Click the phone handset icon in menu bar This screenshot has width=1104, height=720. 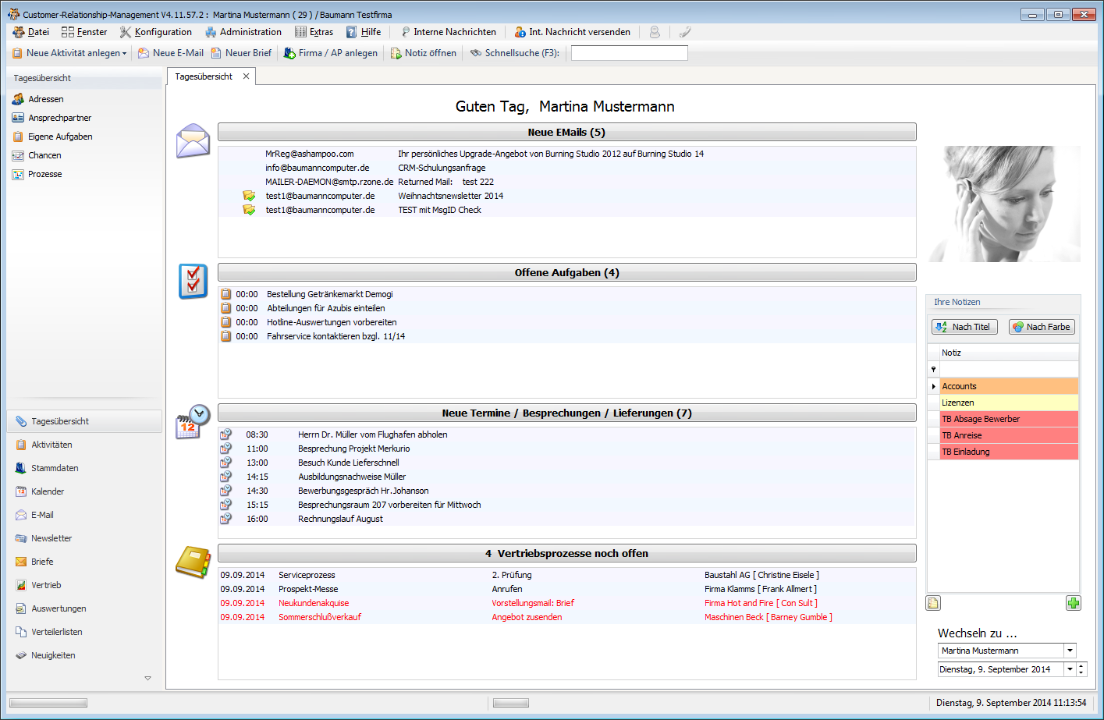coord(684,32)
